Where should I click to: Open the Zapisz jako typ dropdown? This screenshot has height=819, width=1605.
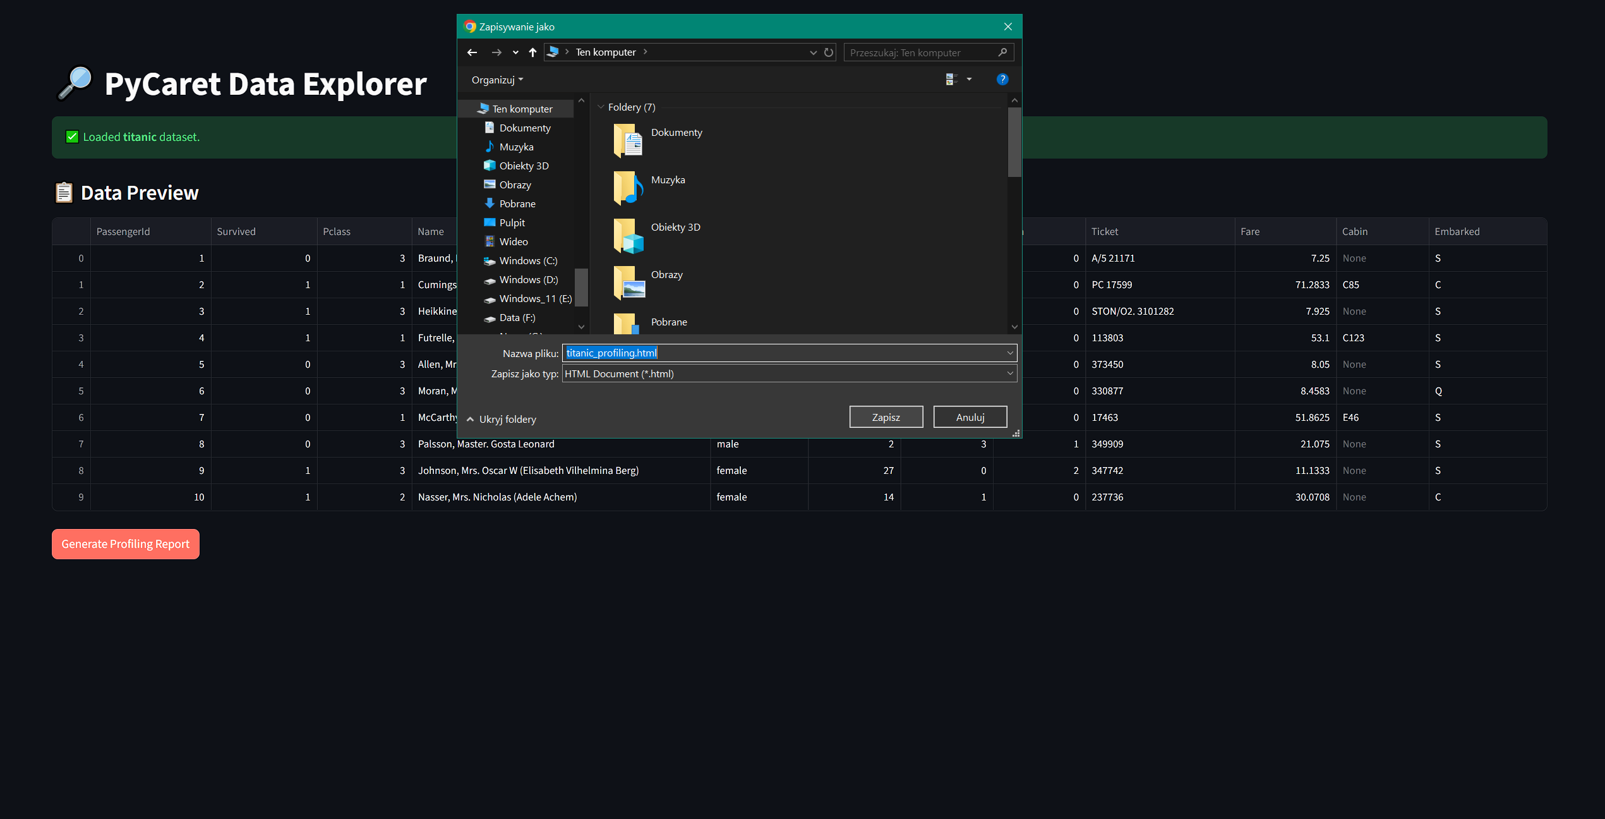(1009, 374)
